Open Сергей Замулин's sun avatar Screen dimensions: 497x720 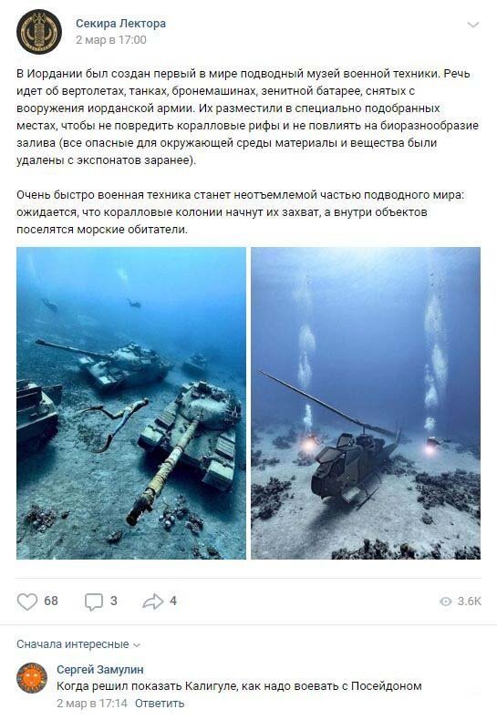(x=32, y=677)
